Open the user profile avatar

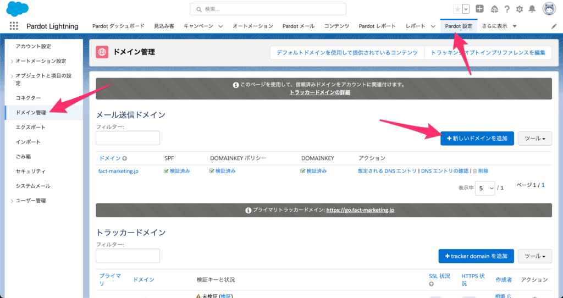(x=549, y=9)
